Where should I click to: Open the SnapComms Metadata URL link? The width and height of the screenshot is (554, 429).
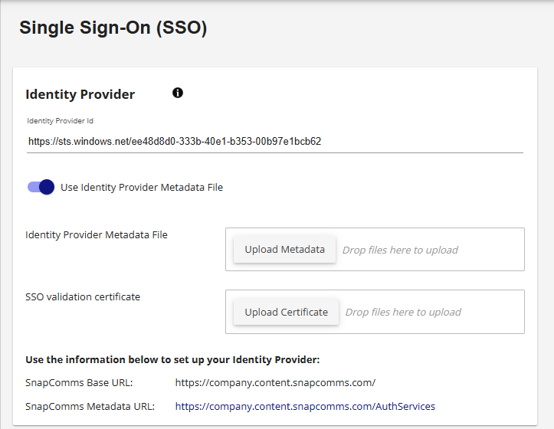305,406
